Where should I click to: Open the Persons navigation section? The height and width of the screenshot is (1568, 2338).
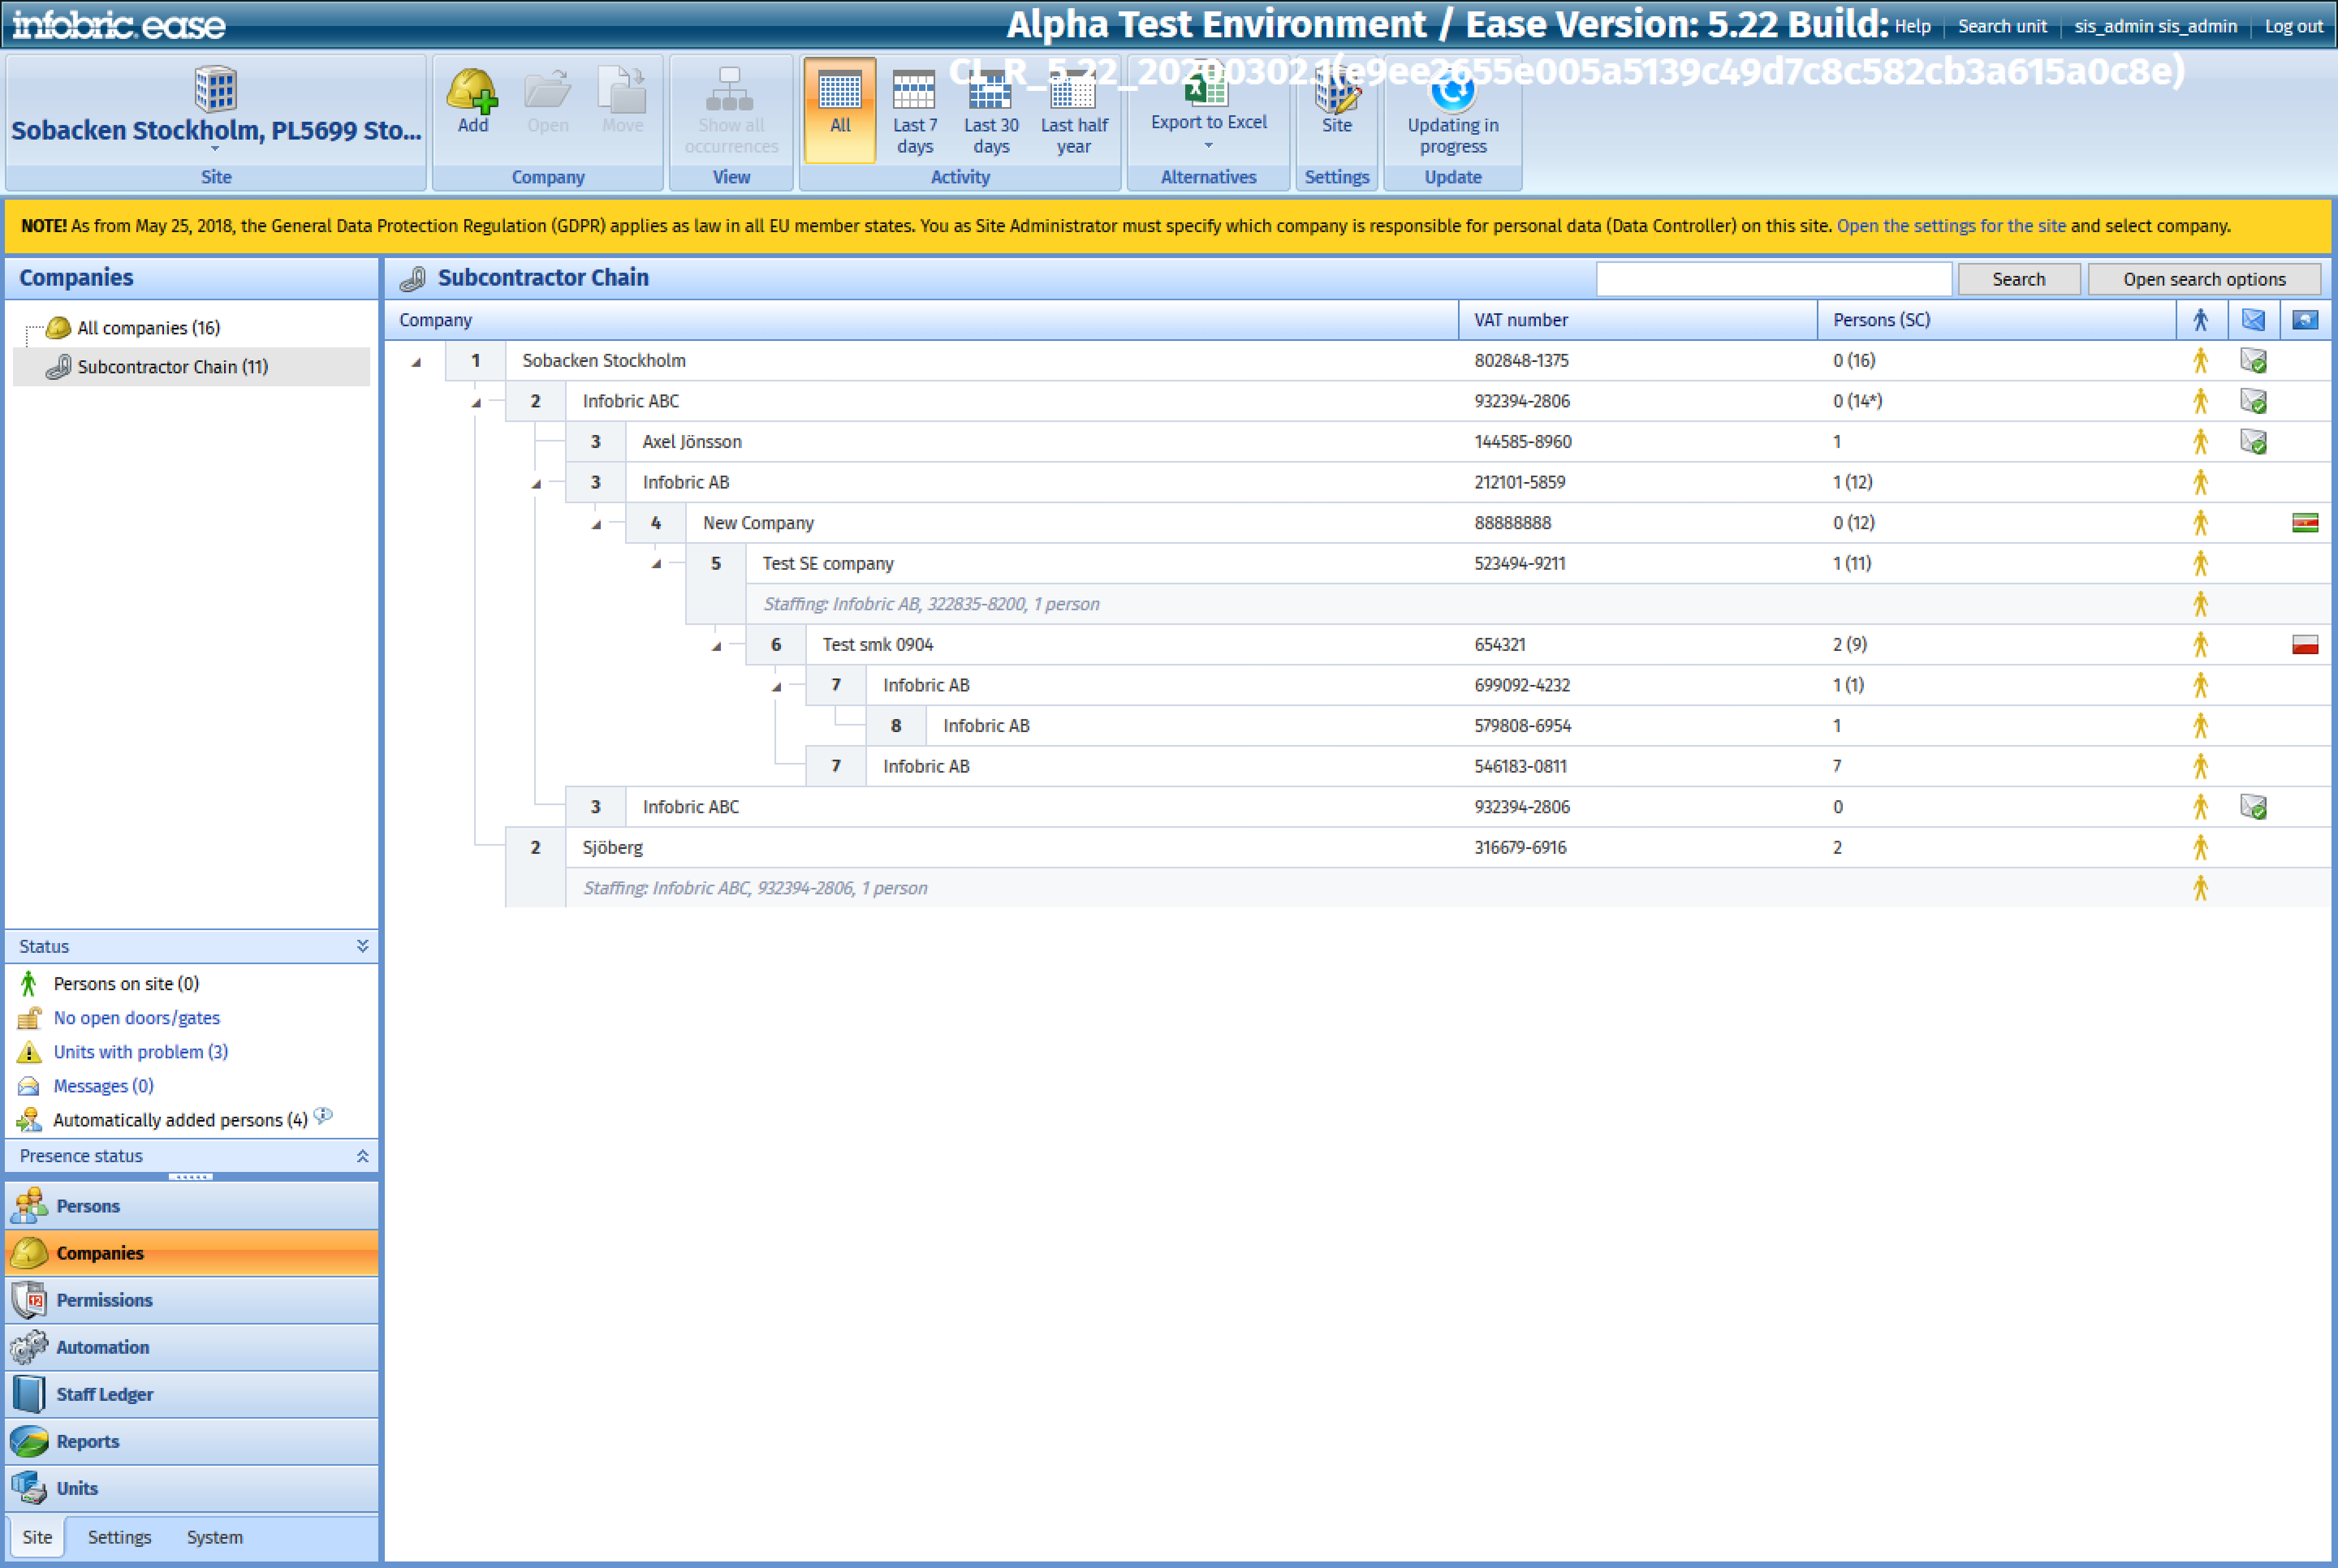tap(192, 1206)
